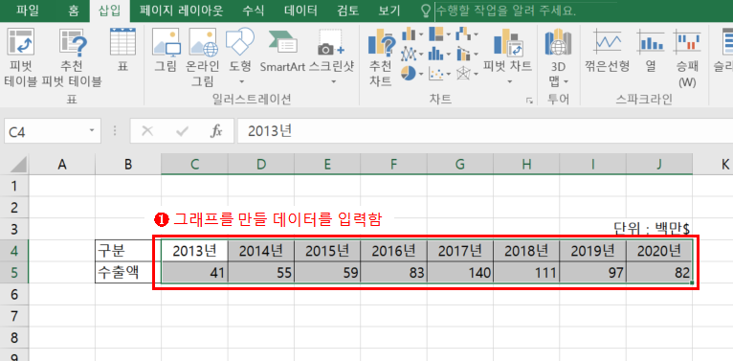Expand the PivotChart (피벗 차트) dropdown arrow
733x361 pixels.
(x=509, y=81)
